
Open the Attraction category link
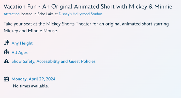coord(12,14)
